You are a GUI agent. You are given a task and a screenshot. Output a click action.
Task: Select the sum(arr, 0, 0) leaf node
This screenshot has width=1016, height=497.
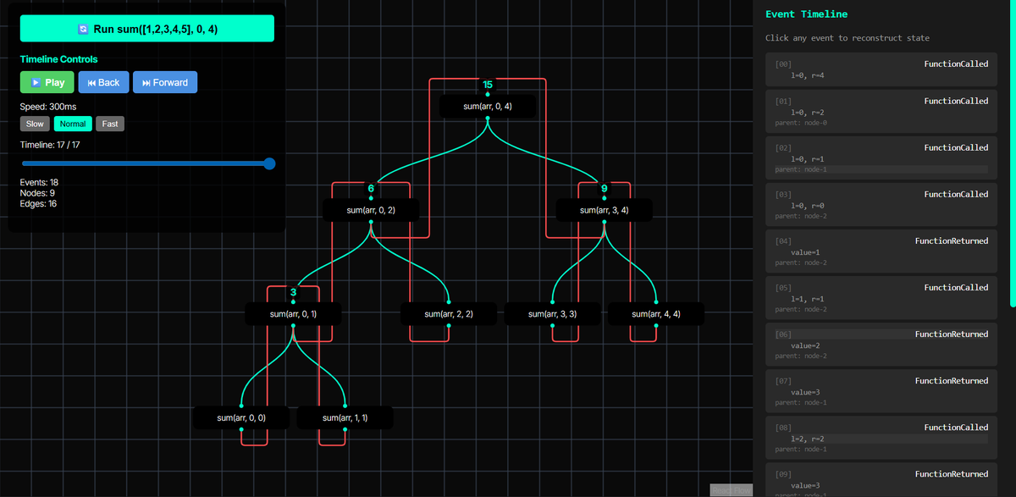coord(241,418)
